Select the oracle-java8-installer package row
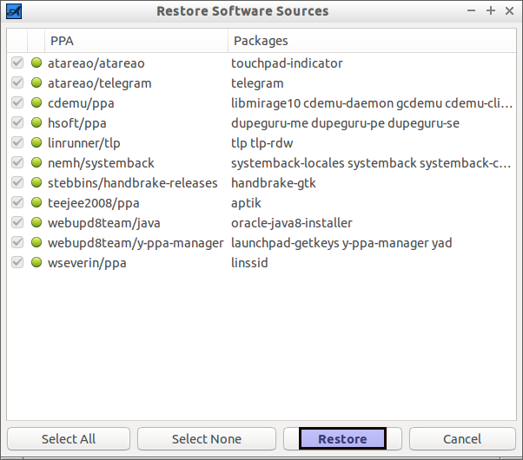Viewport: 523px width, 460px height. [x=261, y=223]
